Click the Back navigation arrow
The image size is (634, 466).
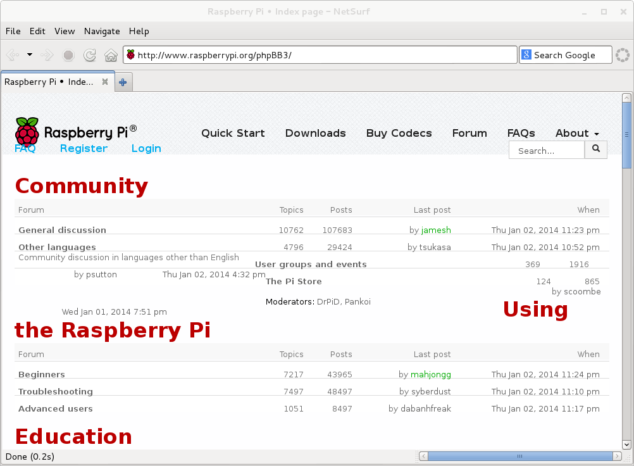tap(13, 54)
